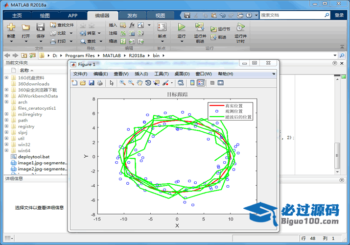Screen dimensions: 350x245
Task: Open the 打印 dropdown arrow in ribbon
Action: [71, 42]
